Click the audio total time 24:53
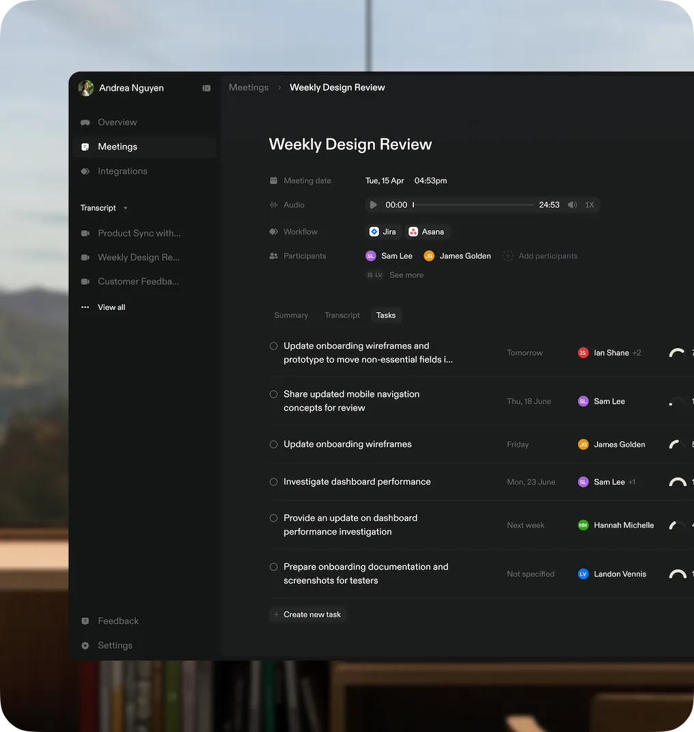Screen dimensions: 694x732 click(x=549, y=205)
